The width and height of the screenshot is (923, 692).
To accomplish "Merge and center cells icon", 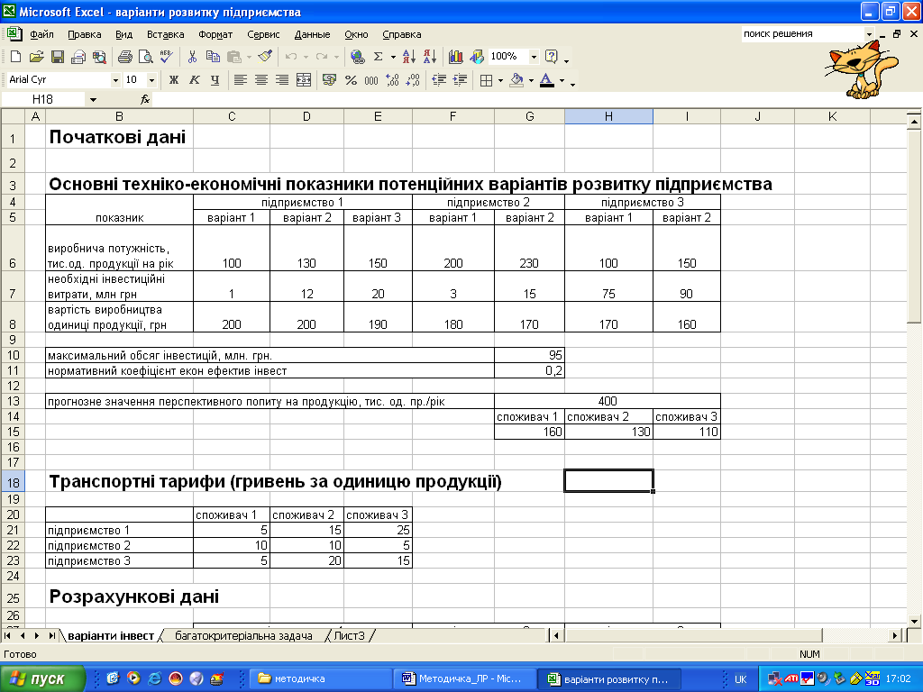I will tap(304, 80).
